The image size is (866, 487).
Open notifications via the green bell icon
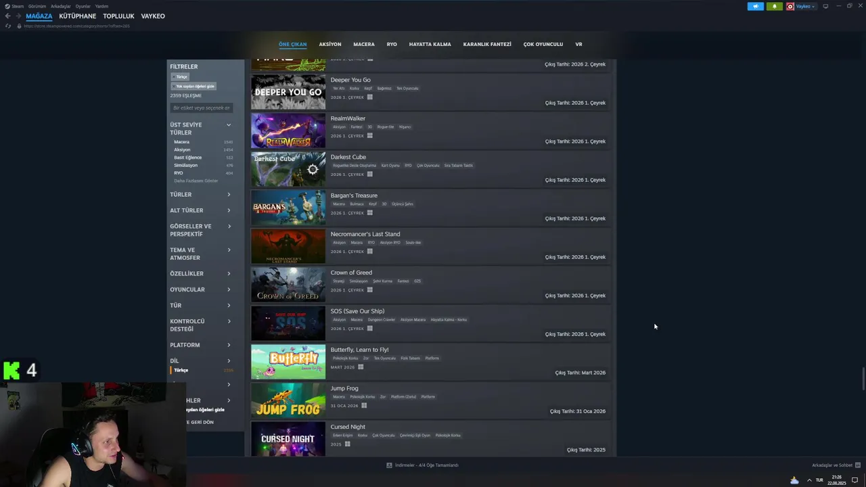(x=775, y=6)
